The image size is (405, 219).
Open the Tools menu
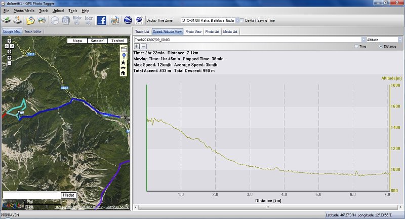click(73, 11)
